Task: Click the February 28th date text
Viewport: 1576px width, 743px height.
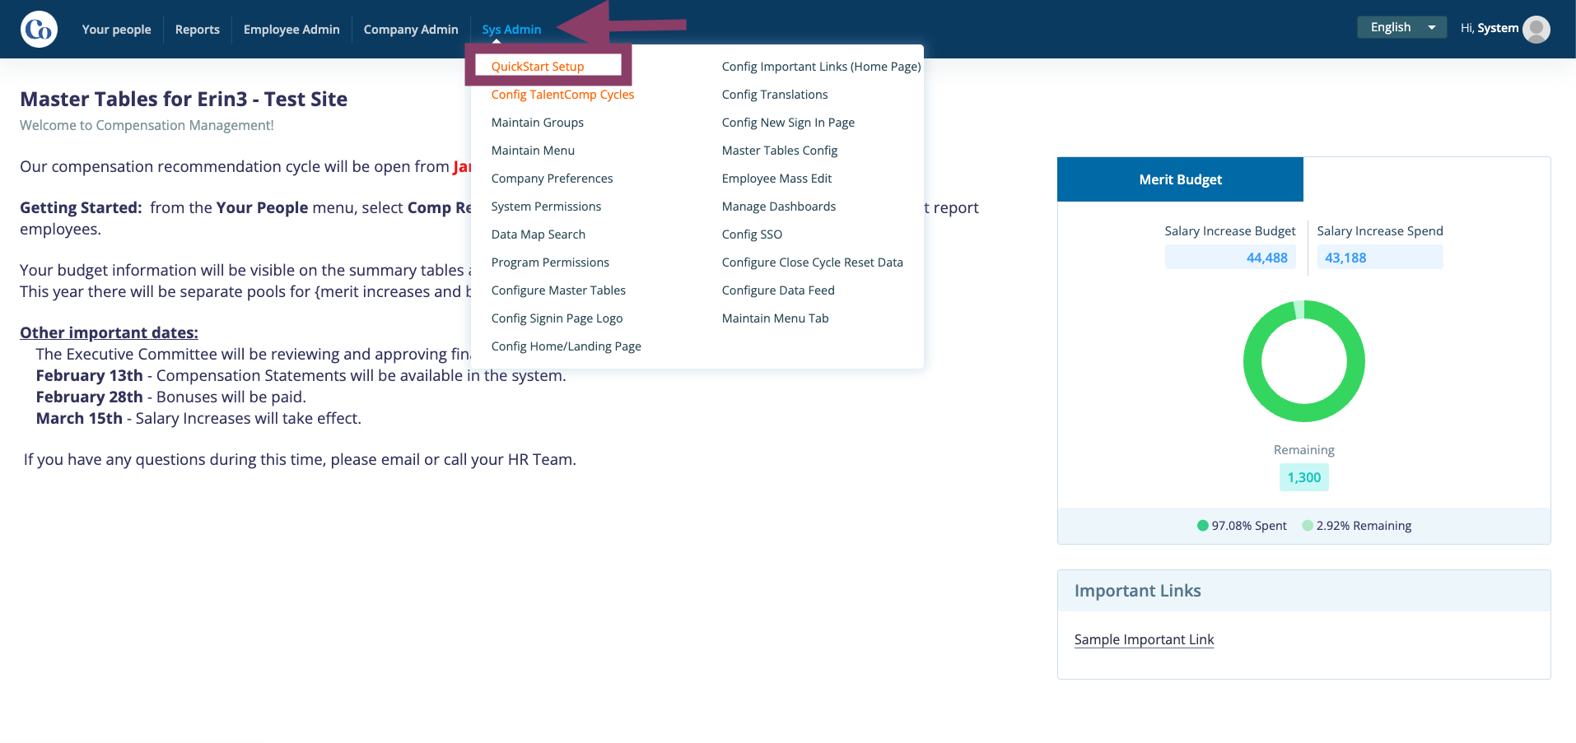Action: (x=89, y=397)
